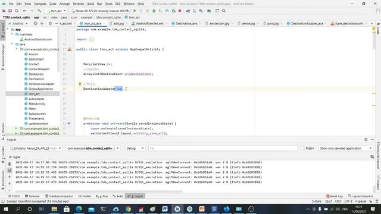
Task: Click the gutter class icon on Json_act line
Action: coord(70,49)
